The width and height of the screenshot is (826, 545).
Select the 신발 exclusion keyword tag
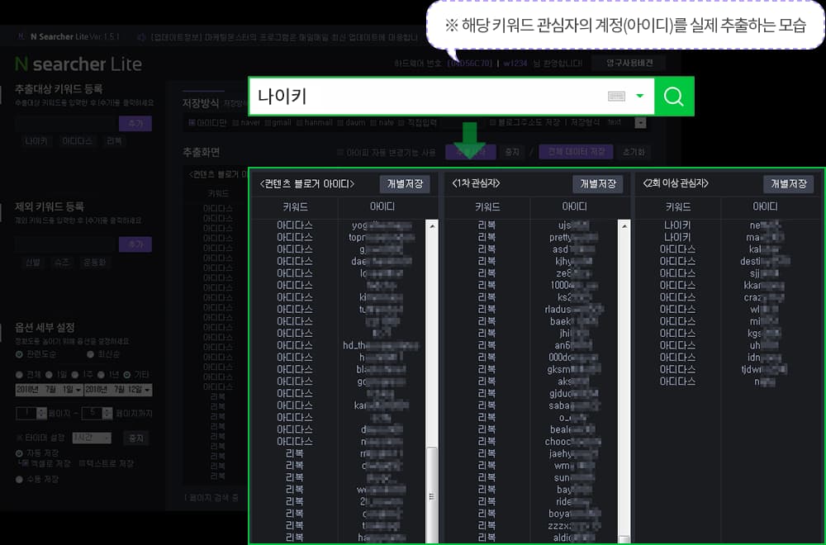pyautogui.click(x=33, y=263)
